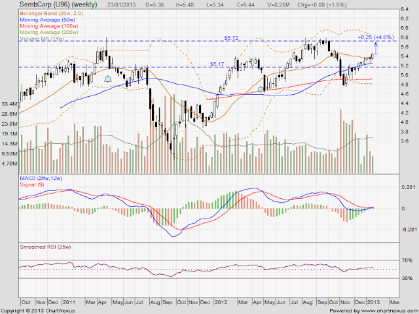The height and width of the screenshot is (314, 419).
Task: Click the blue upward target arrow near 2013
Action: coord(376,48)
